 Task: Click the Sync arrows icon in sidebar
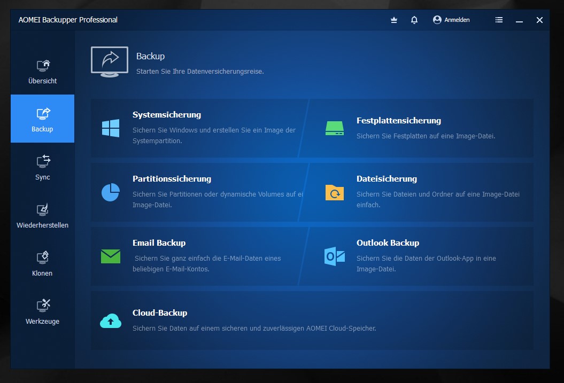point(43,161)
